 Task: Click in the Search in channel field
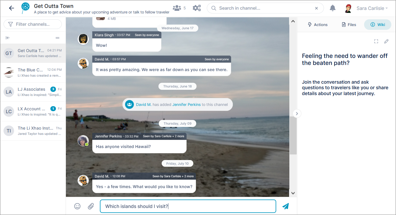click(265, 8)
